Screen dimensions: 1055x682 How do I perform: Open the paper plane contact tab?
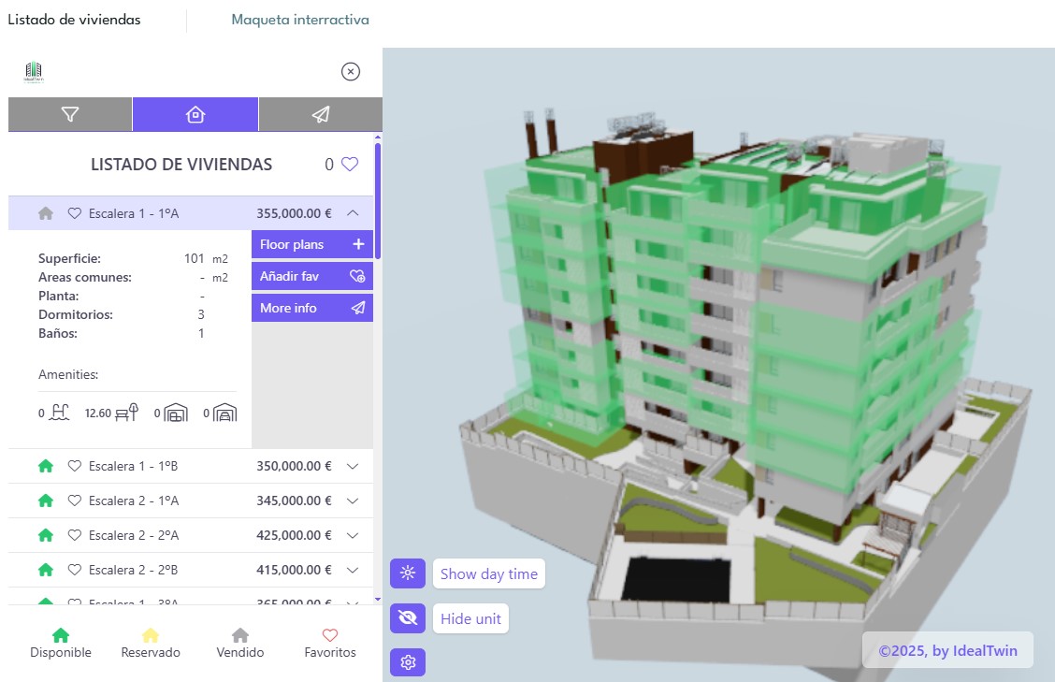[x=321, y=114]
